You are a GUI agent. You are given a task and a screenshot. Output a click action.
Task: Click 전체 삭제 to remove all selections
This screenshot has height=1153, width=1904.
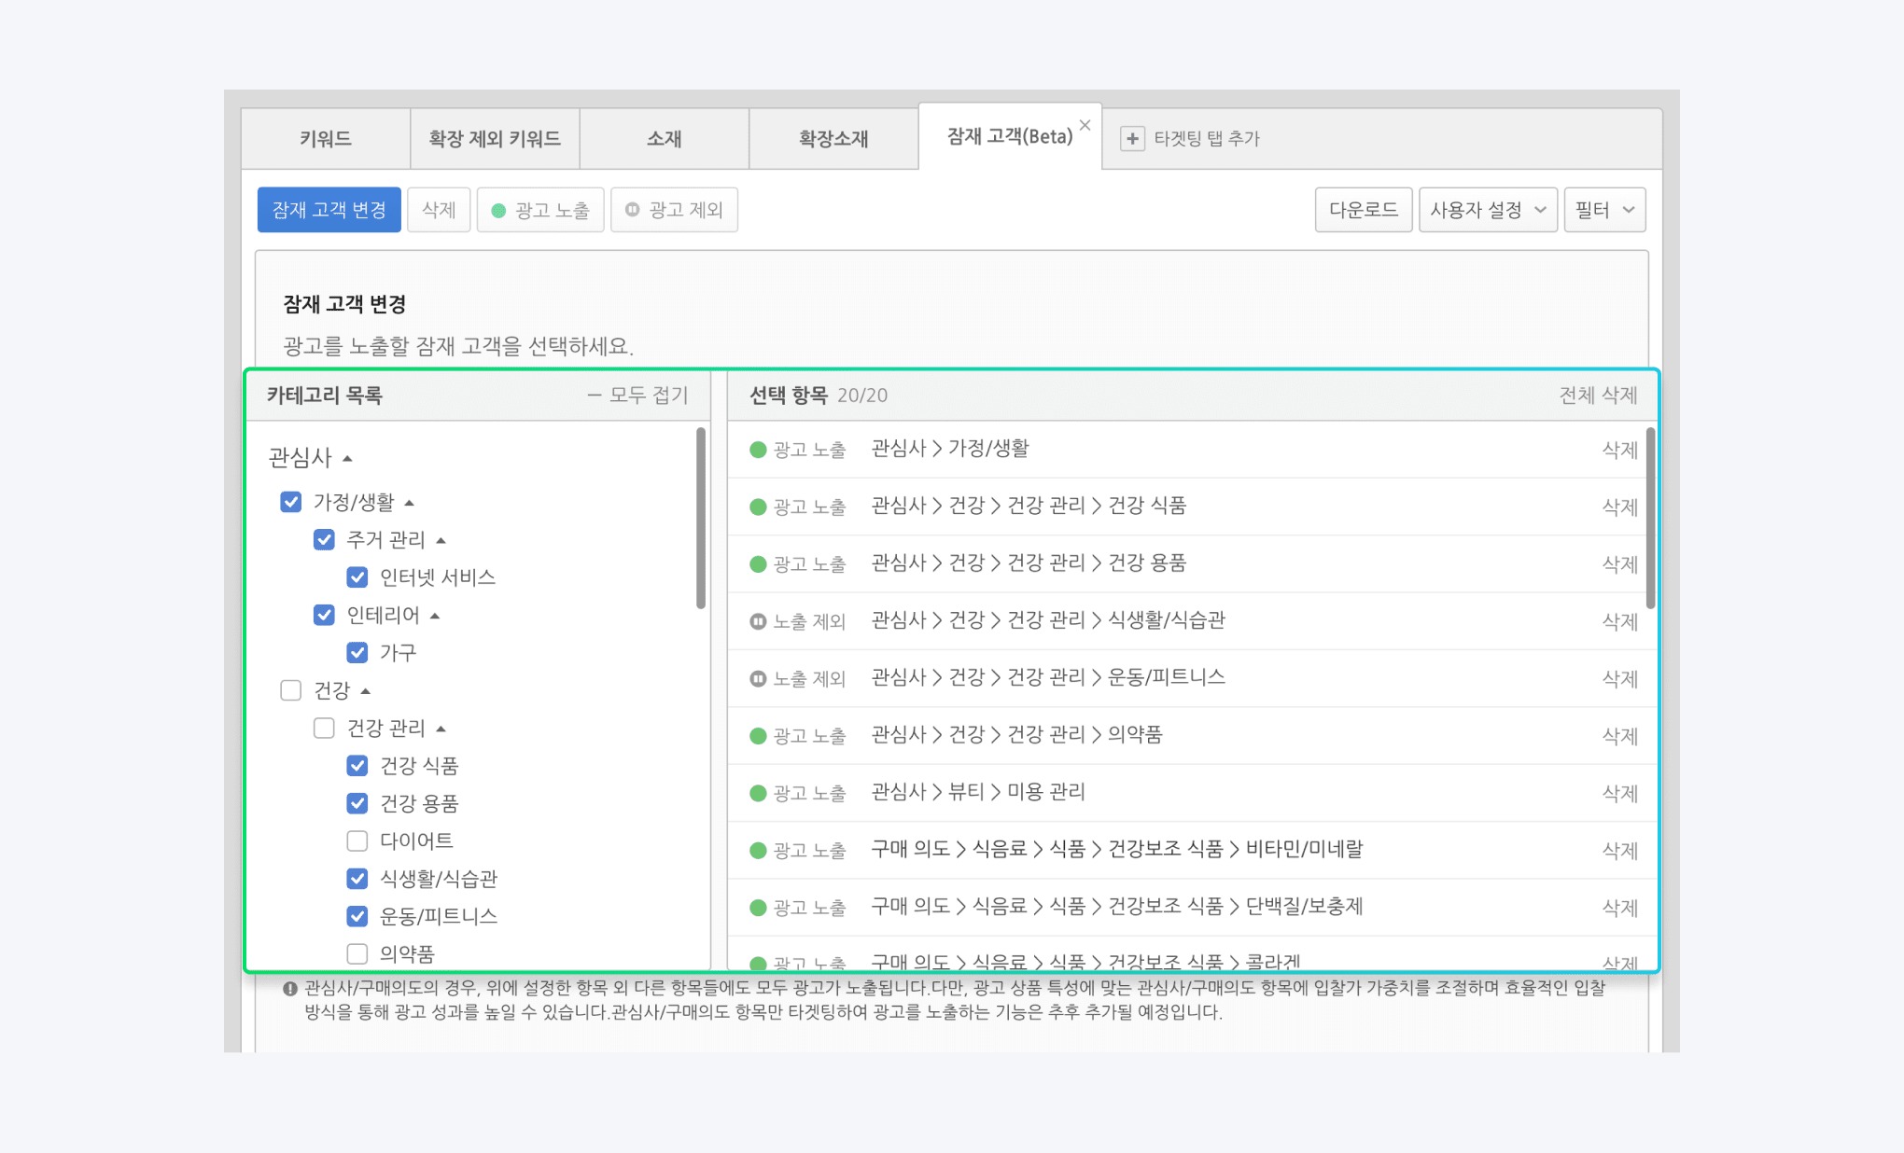tap(1598, 396)
